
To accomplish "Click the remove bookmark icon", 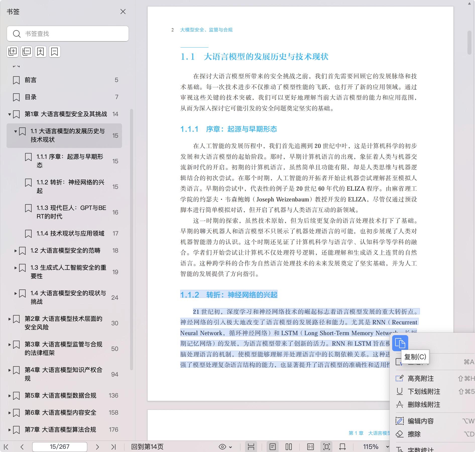I will [x=54, y=52].
